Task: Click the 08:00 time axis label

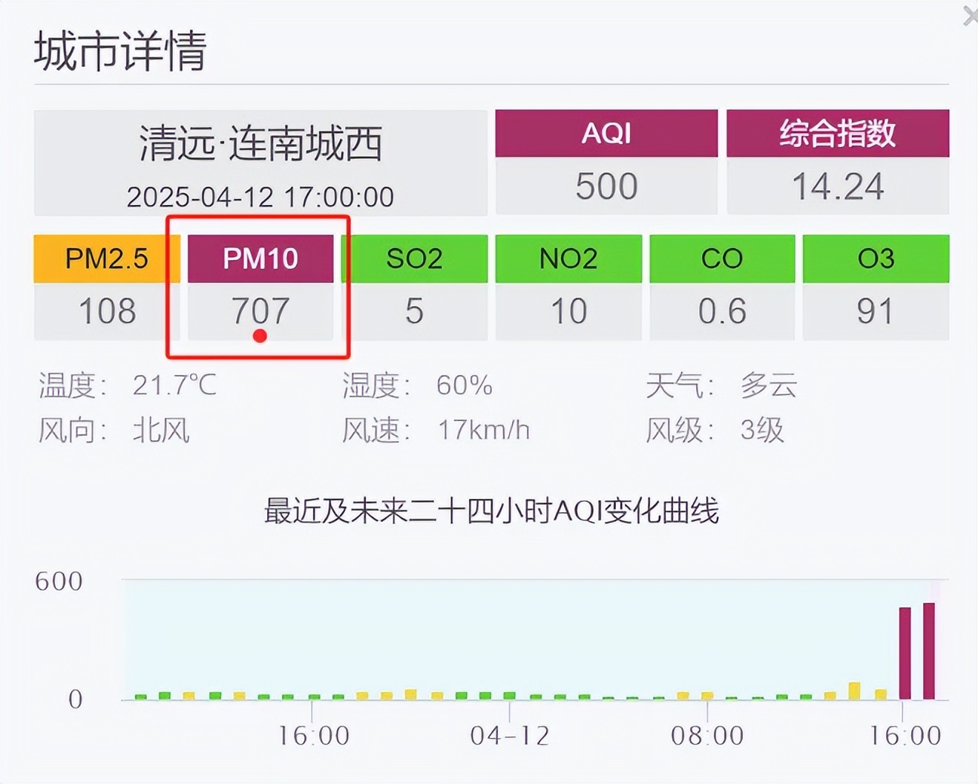Action: 707,736
